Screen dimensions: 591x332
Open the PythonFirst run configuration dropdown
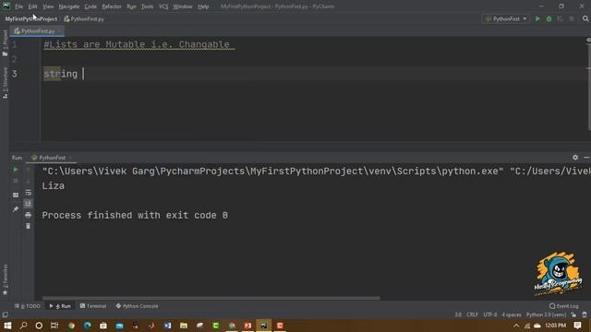coord(506,18)
